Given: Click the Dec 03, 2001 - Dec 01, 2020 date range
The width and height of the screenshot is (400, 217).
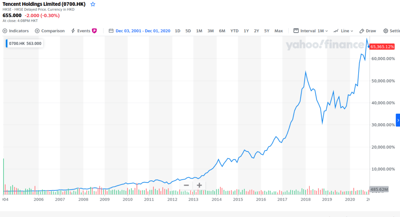Looking at the screenshot, I should click(143, 31).
